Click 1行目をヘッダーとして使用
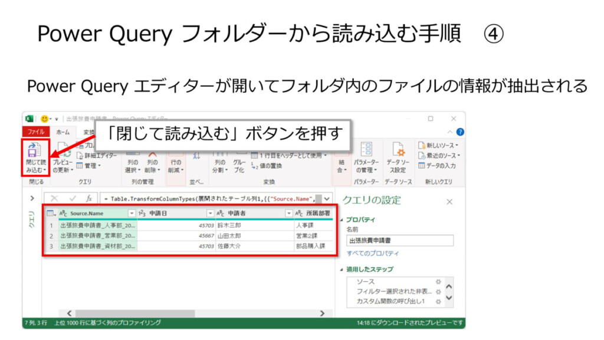 coord(289,155)
